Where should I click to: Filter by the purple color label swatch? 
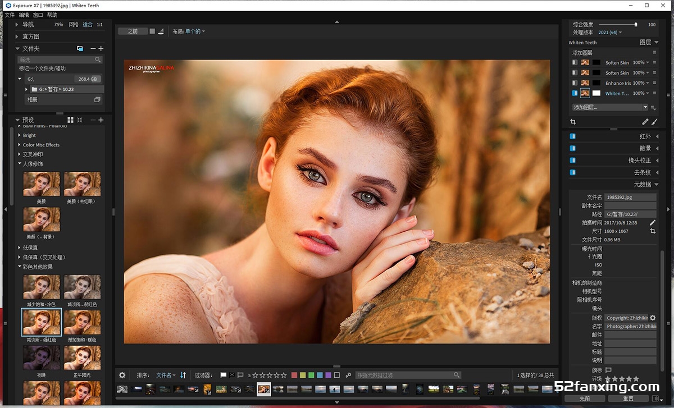(328, 375)
